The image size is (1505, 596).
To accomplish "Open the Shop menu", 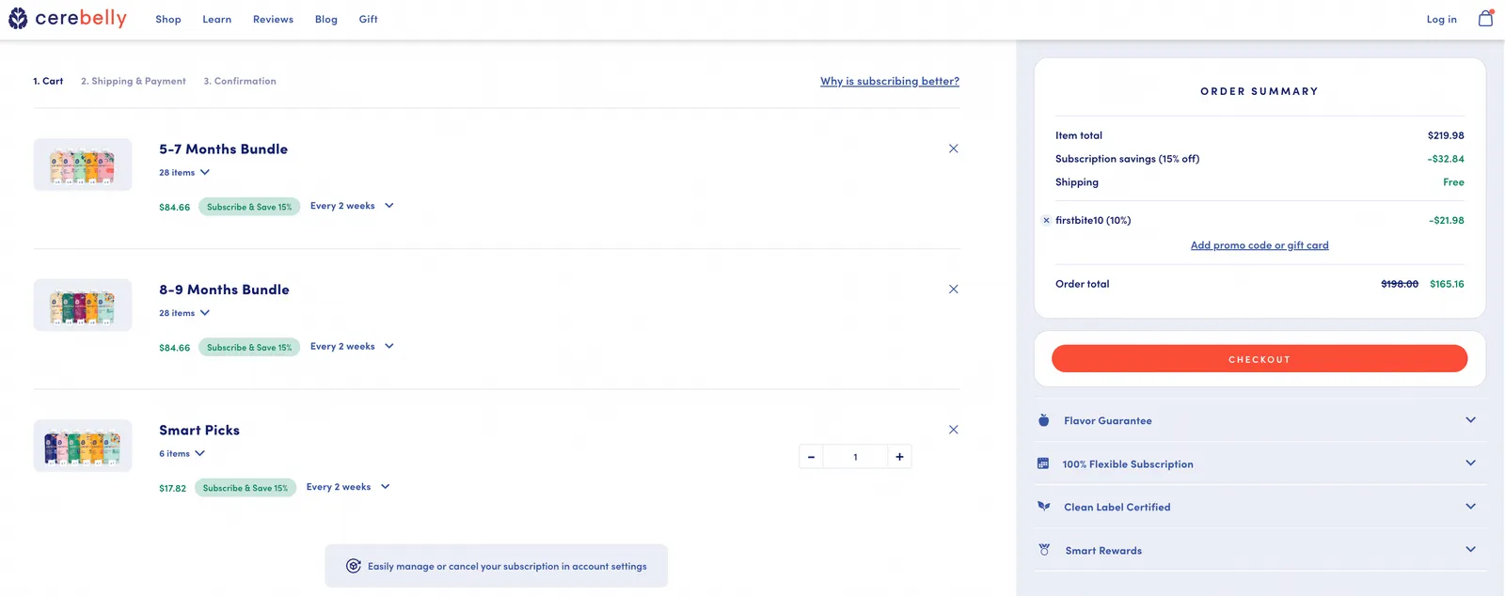I will tap(168, 19).
